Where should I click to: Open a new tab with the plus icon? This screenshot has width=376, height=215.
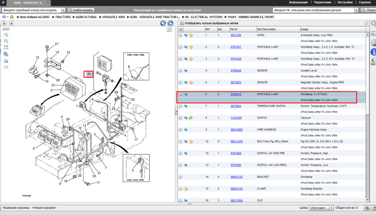coord(3,2)
